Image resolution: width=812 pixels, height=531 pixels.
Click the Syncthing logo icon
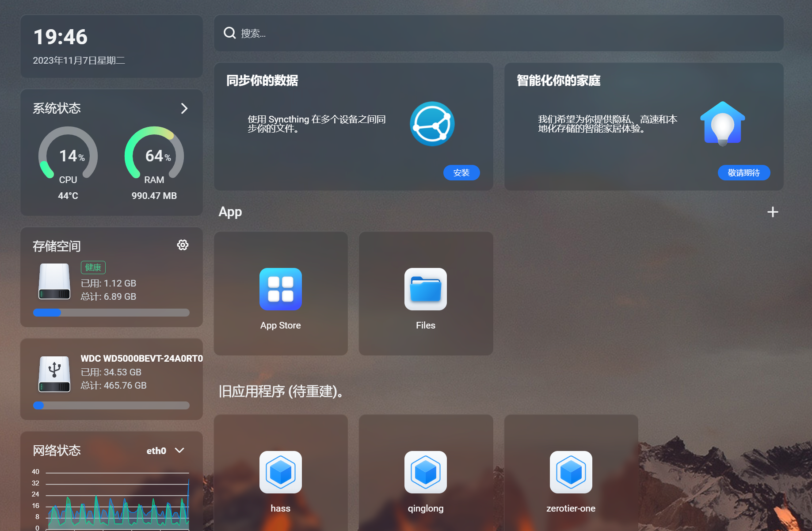pos(432,124)
